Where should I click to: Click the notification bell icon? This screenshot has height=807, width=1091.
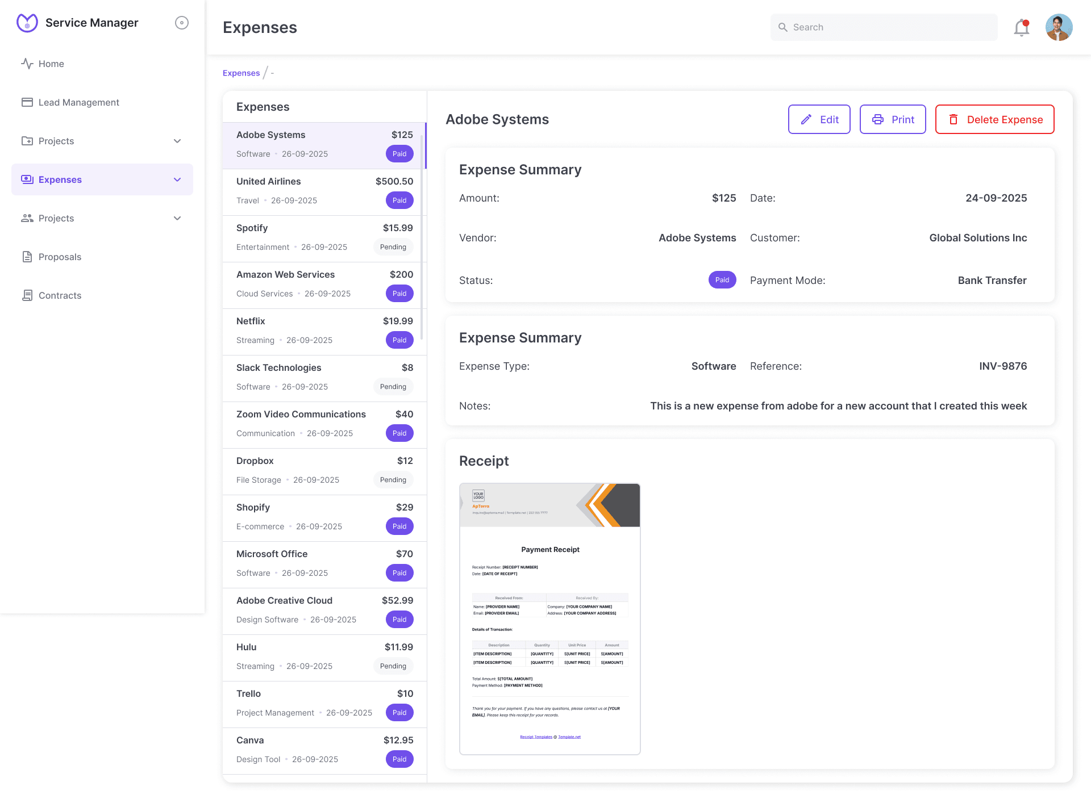[1021, 27]
